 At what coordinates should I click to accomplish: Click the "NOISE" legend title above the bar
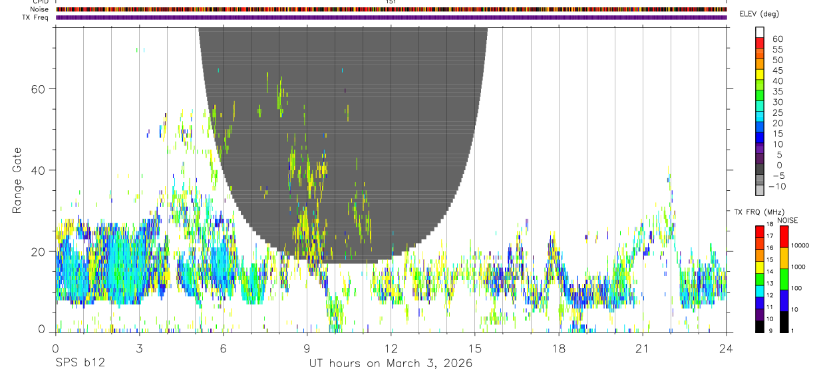(788, 220)
